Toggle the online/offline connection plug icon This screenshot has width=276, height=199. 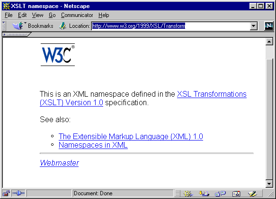(18, 193)
